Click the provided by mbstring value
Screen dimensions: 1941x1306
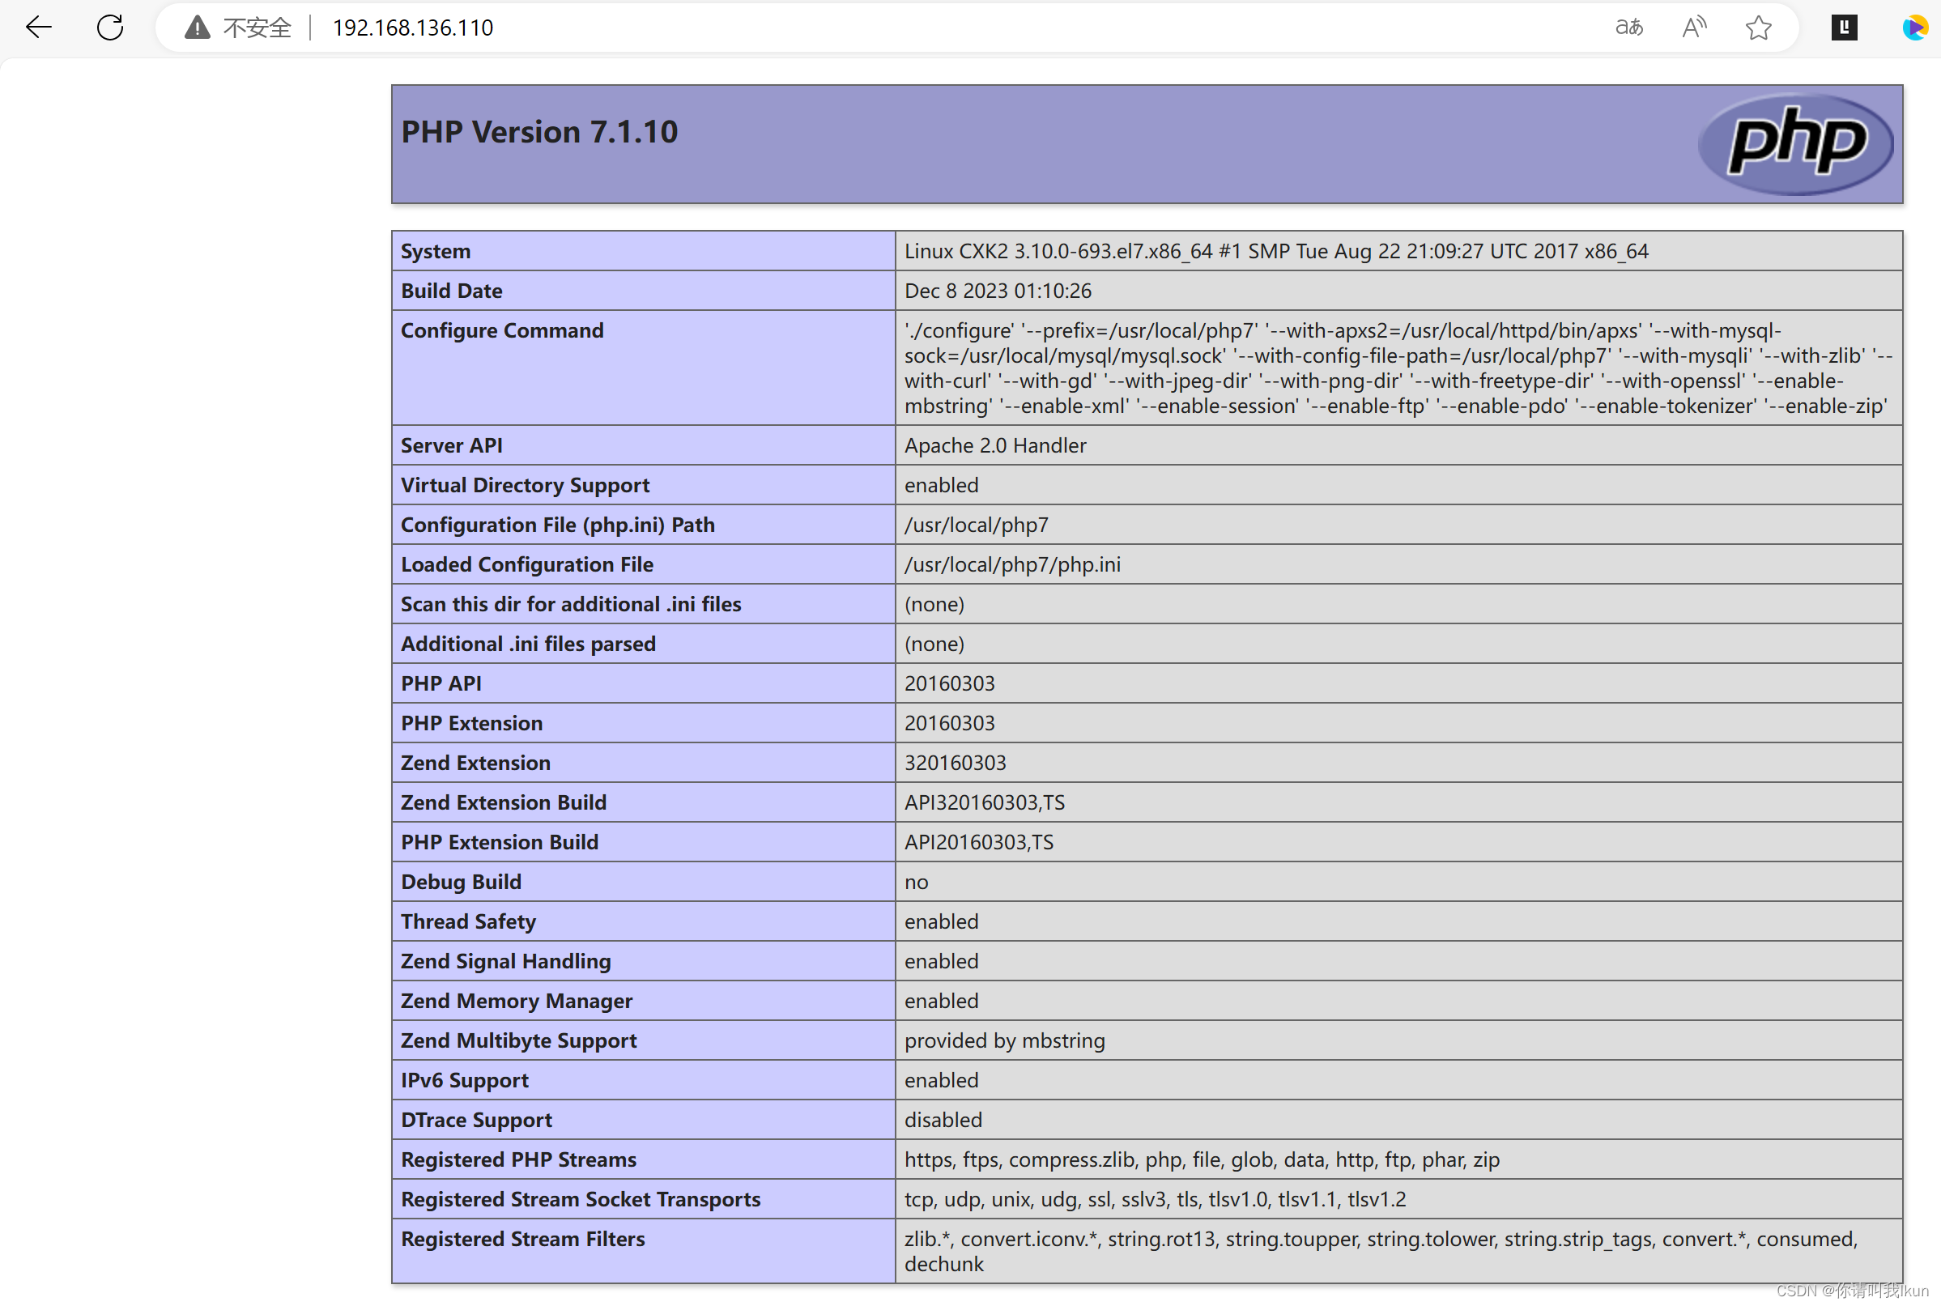[x=1005, y=1040]
